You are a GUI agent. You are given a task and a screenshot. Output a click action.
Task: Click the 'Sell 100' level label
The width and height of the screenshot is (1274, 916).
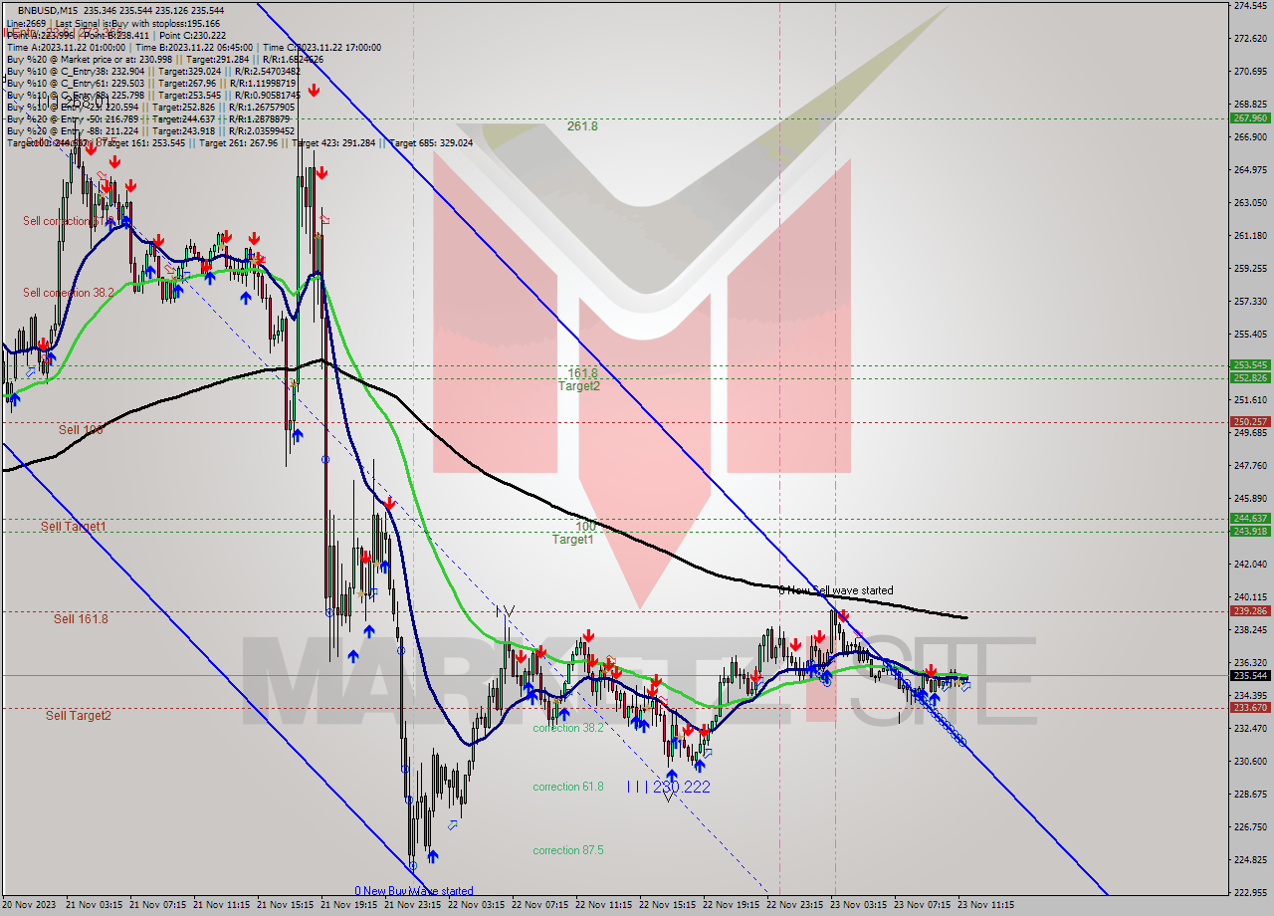(81, 430)
